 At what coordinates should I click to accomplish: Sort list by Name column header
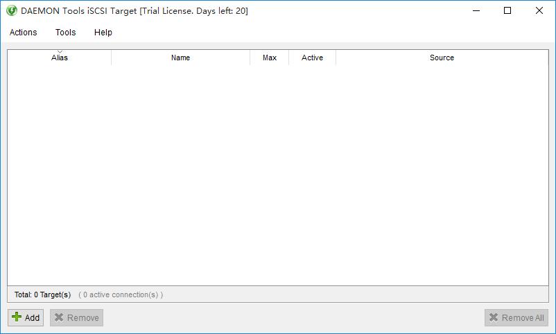tap(180, 58)
